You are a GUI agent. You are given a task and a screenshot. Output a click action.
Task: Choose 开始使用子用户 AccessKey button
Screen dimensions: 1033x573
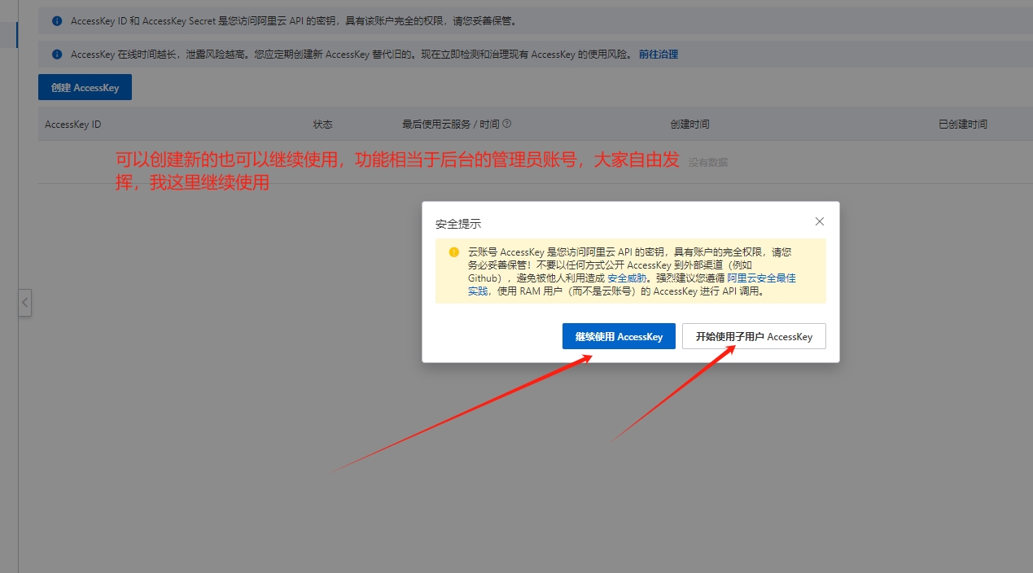click(754, 336)
